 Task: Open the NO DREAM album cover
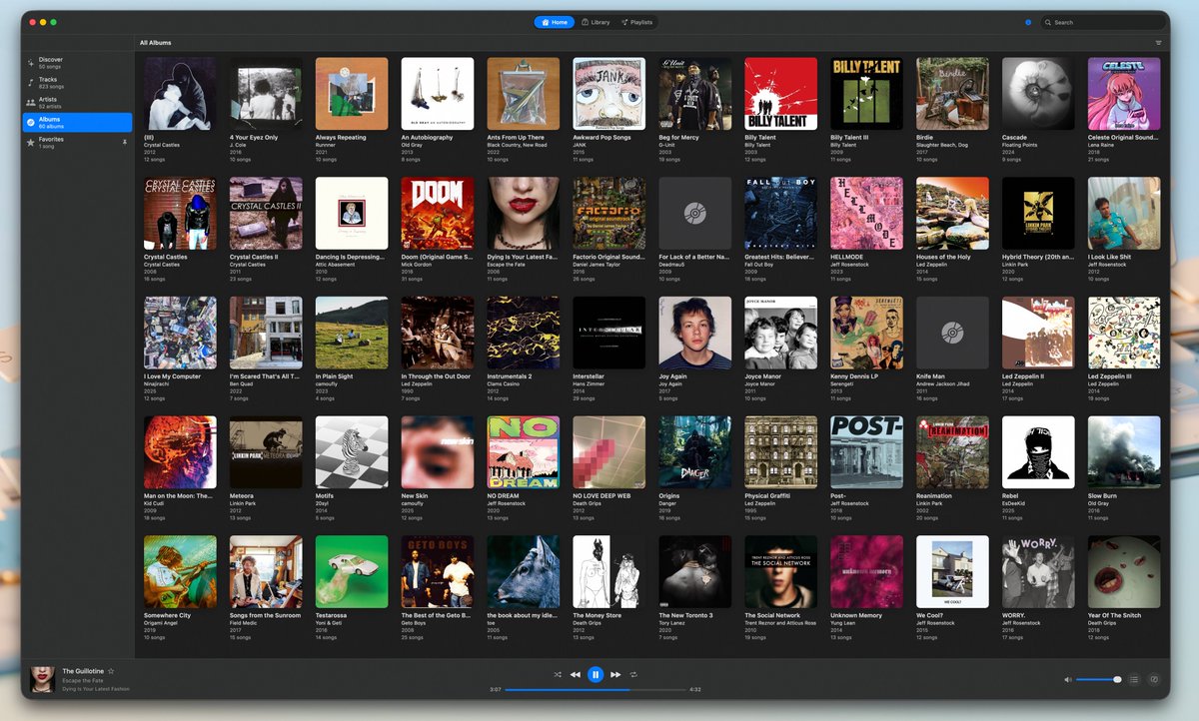(x=524, y=452)
